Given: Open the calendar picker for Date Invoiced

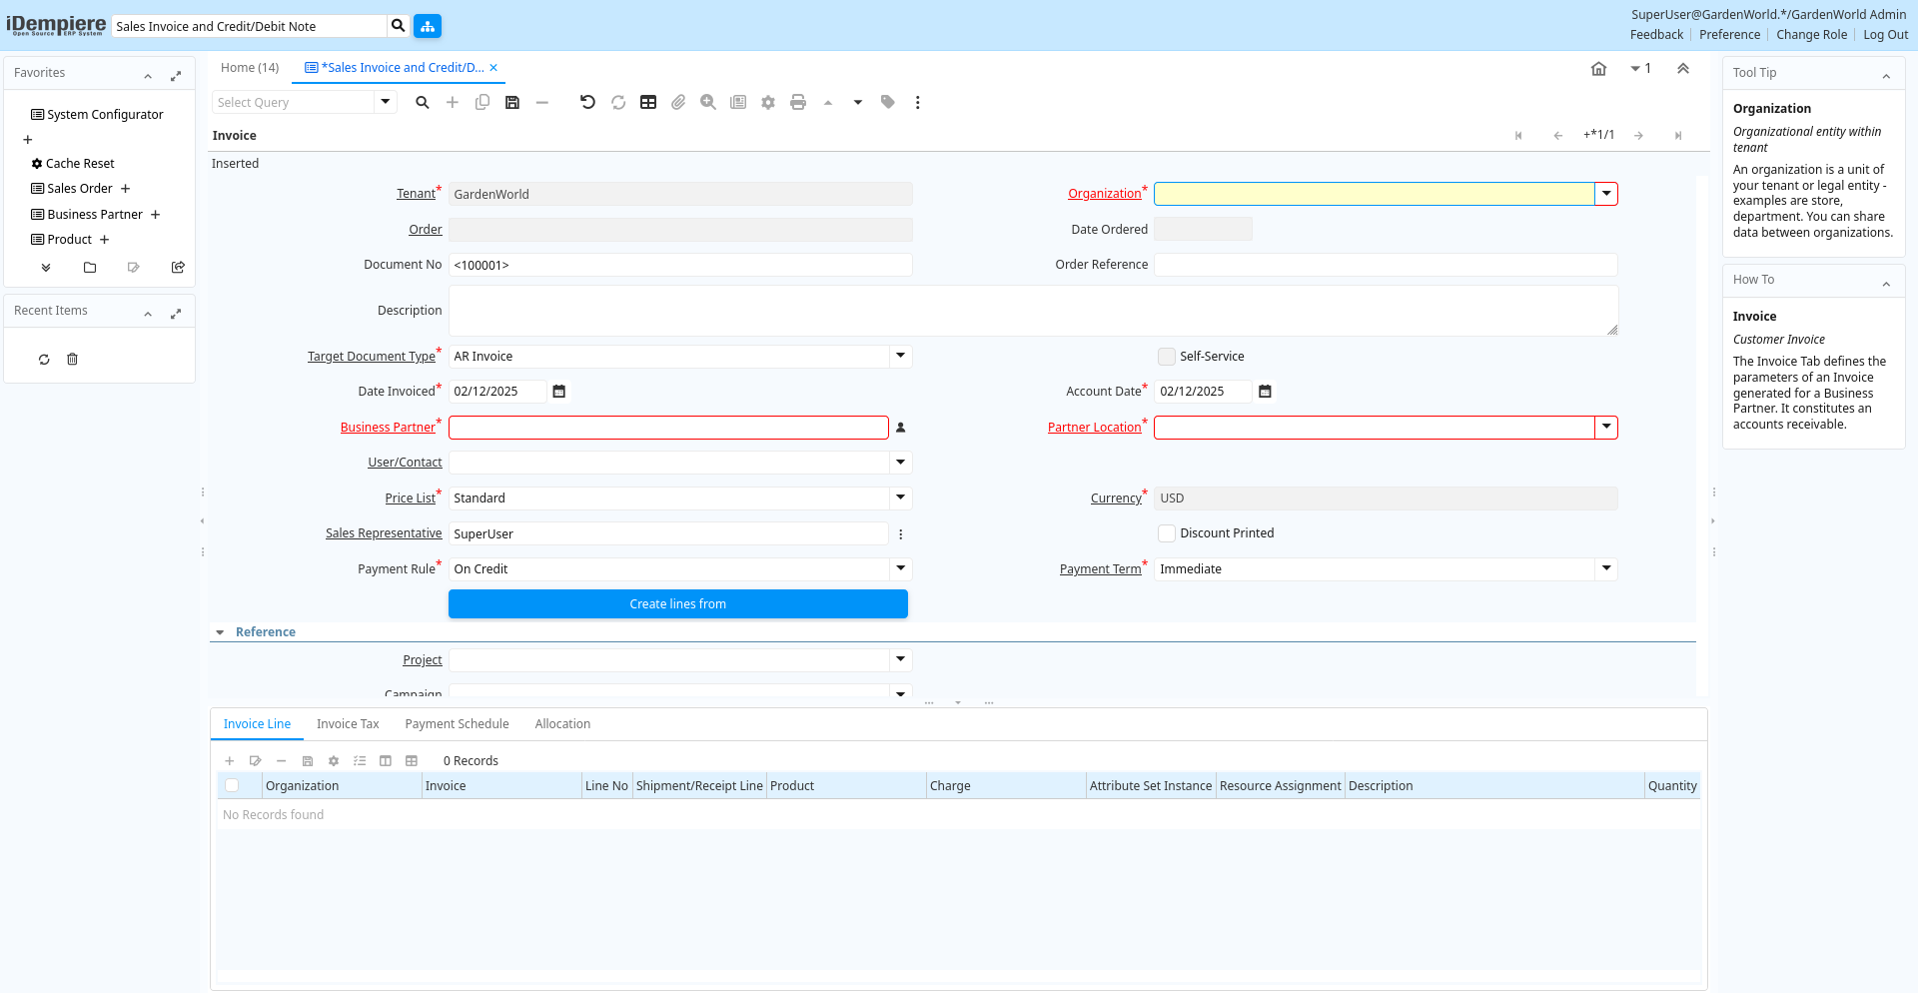Looking at the screenshot, I should (559, 392).
